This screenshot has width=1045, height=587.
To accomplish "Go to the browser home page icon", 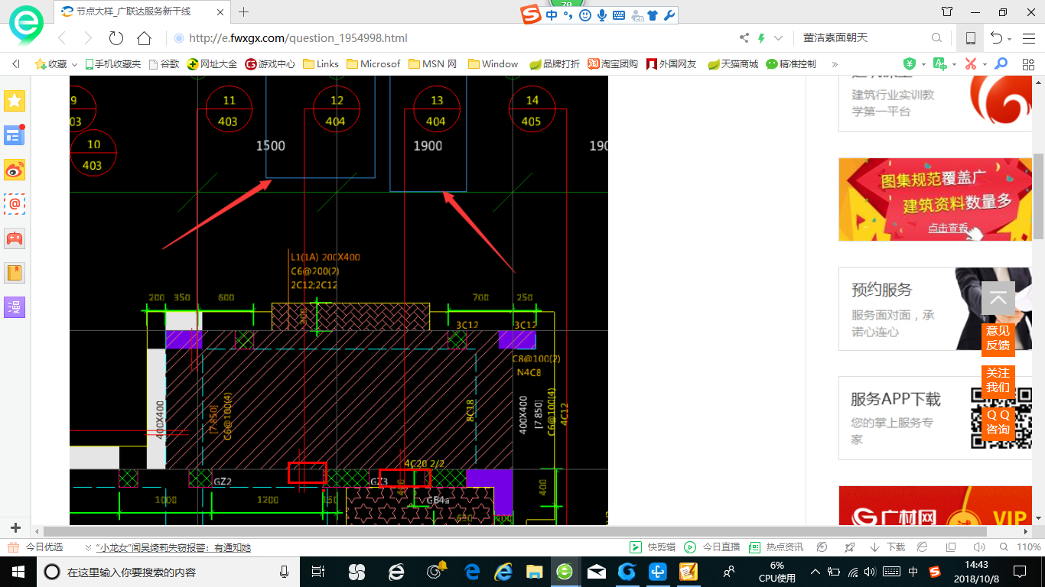I will (x=144, y=38).
